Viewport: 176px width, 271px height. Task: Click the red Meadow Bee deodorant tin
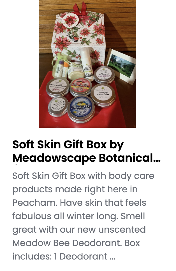80,87
